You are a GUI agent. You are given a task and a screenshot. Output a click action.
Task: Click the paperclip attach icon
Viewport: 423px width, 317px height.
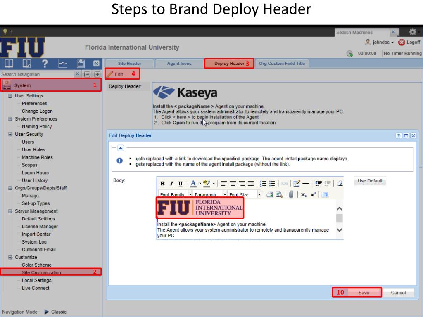[291, 194]
